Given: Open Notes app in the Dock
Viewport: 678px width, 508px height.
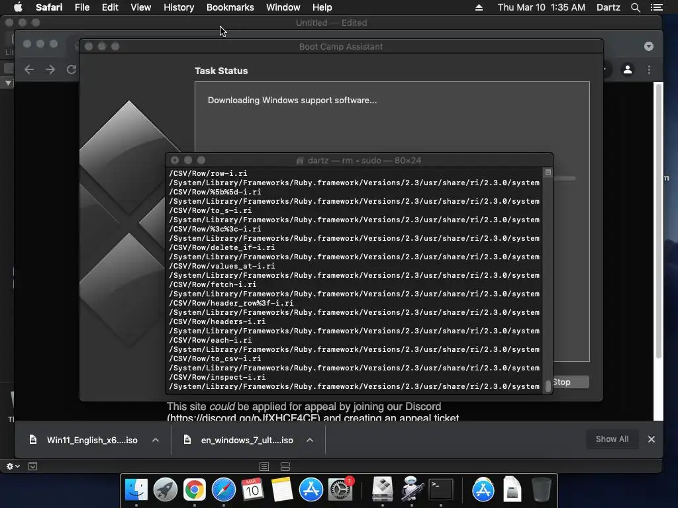Looking at the screenshot, I should (282, 489).
